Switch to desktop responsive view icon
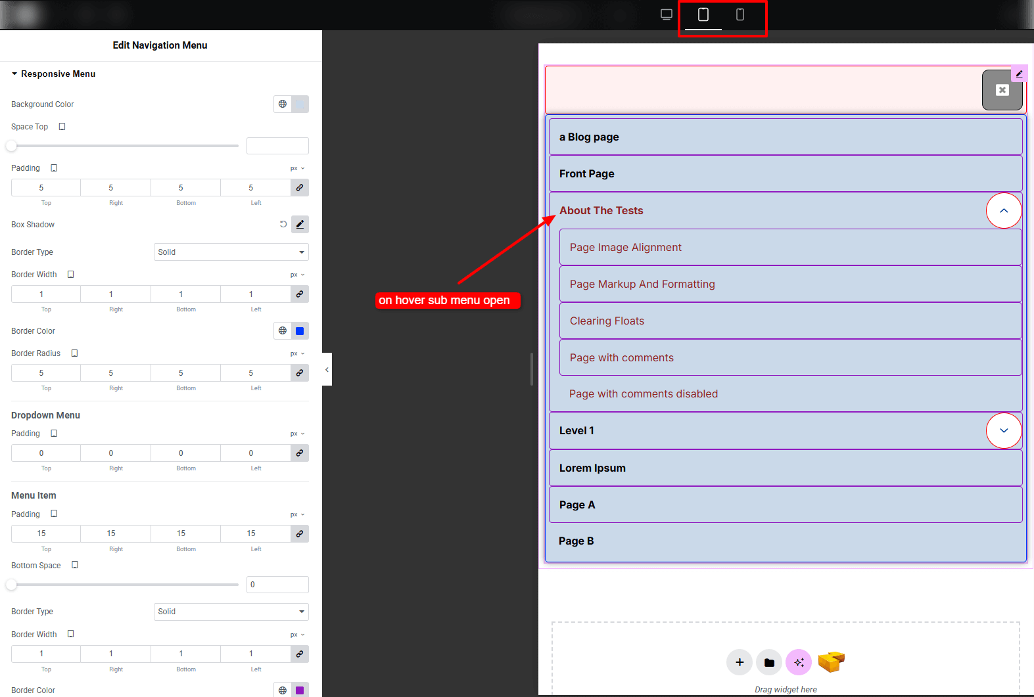This screenshot has width=1034, height=697. (x=666, y=14)
